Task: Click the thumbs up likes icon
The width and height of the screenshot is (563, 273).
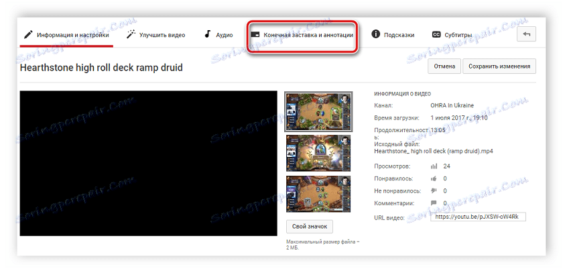Action: pos(434,178)
